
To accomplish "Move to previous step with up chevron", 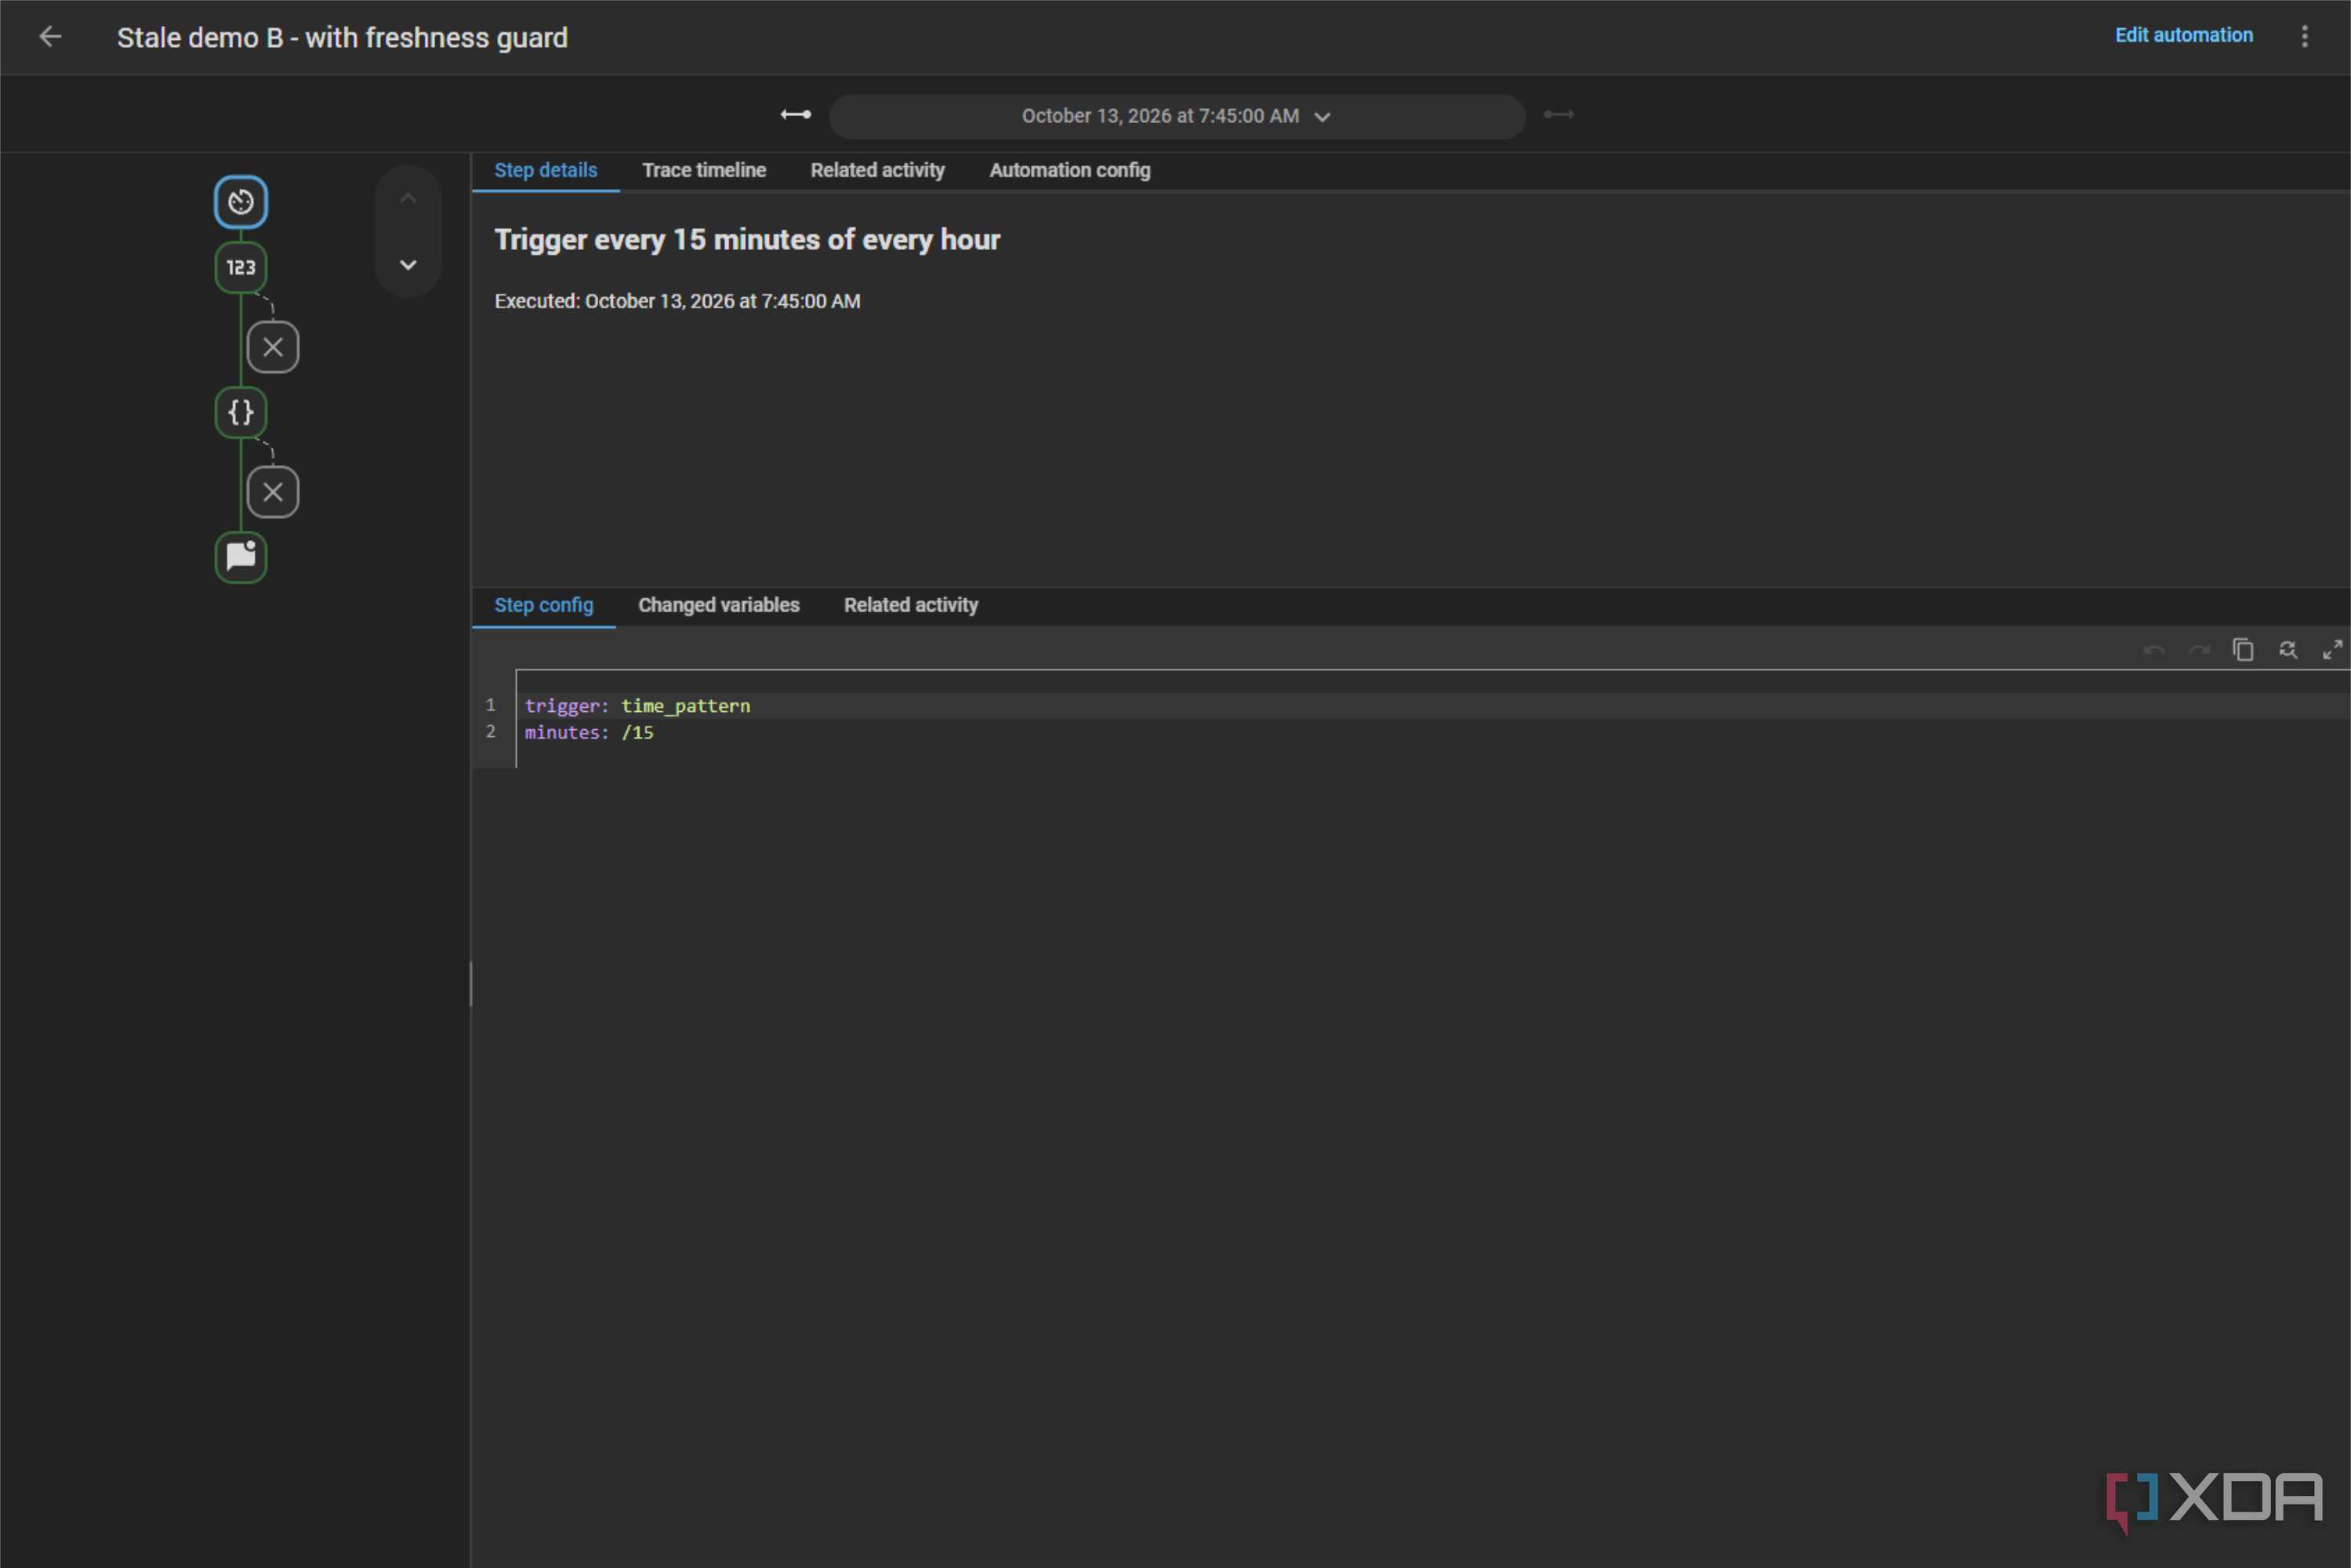I will (408, 199).
